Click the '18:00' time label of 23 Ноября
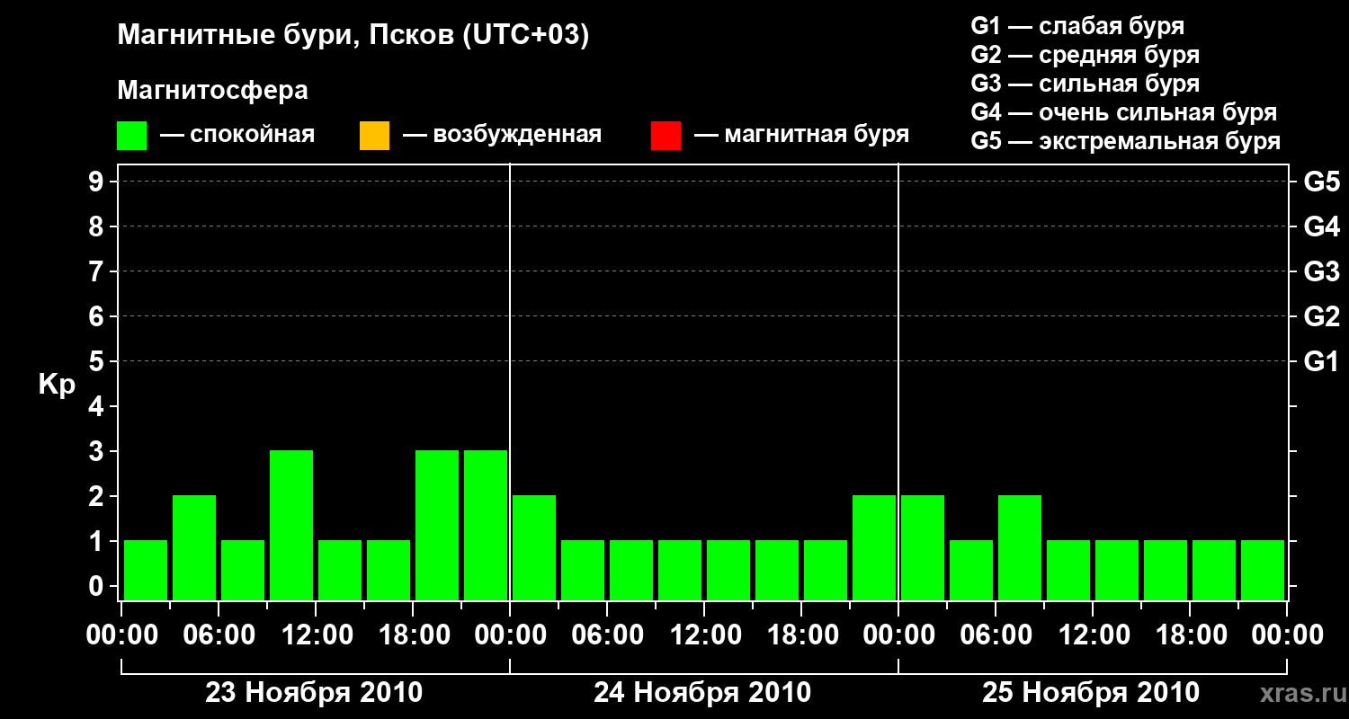 tap(413, 635)
